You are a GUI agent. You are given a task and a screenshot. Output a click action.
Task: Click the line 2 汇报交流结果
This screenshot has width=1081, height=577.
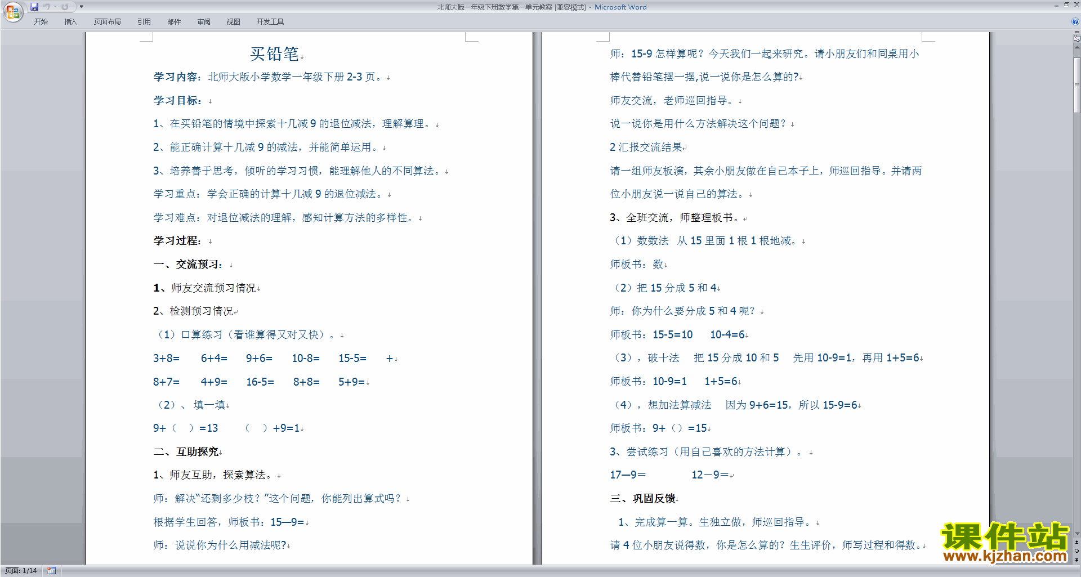pyautogui.click(x=646, y=147)
